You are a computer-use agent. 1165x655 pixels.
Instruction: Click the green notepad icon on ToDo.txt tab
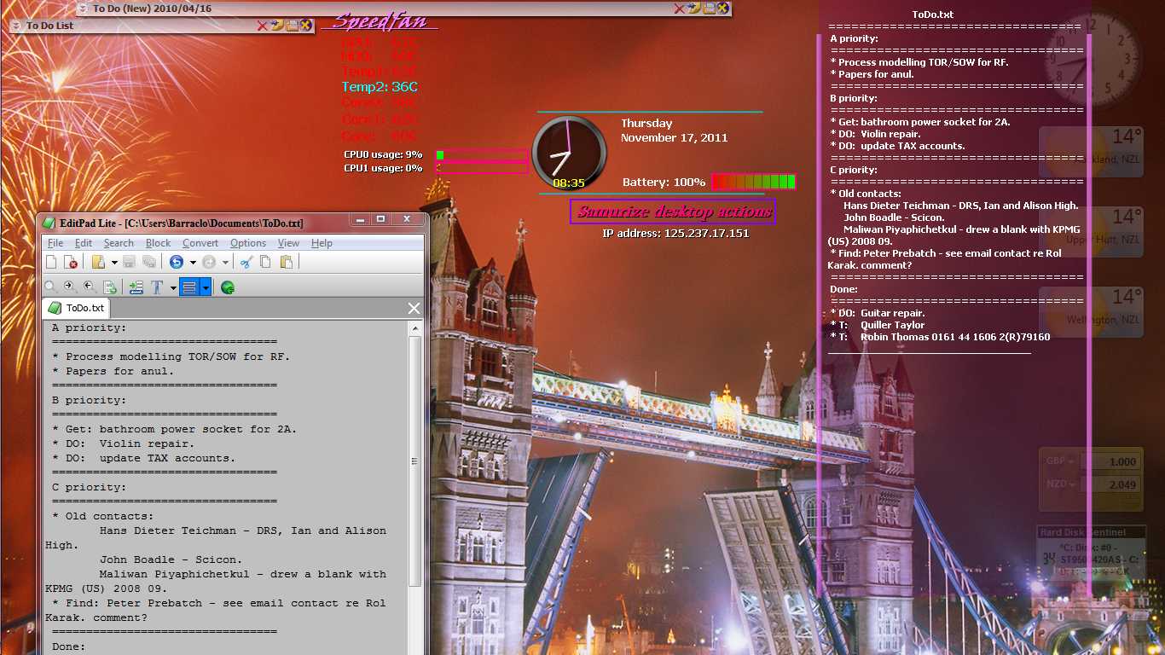(55, 308)
